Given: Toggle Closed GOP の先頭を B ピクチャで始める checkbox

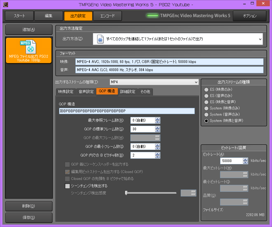Looking at the screenshot, I should [x=67, y=179].
